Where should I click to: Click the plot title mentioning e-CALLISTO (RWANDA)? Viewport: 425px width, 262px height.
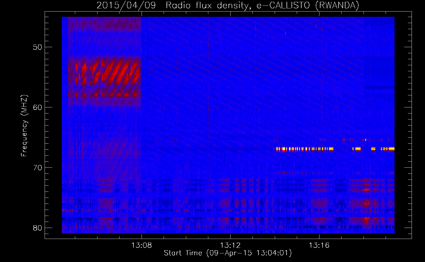click(228, 5)
